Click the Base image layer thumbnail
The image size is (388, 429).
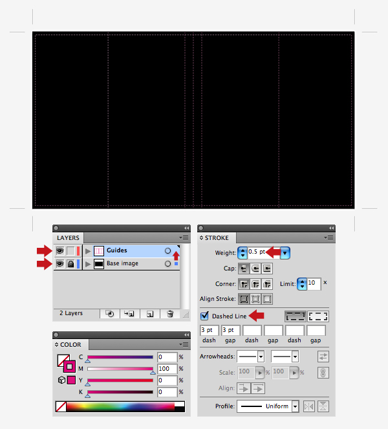(99, 264)
